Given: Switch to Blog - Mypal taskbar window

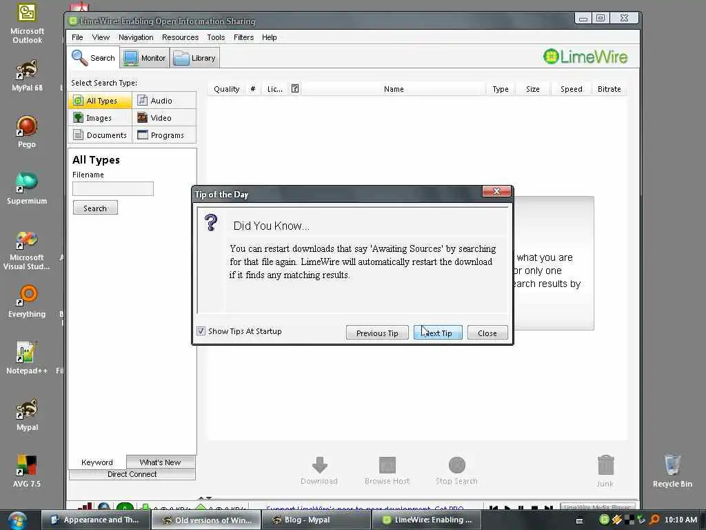Looking at the screenshot, I should click(316, 520).
